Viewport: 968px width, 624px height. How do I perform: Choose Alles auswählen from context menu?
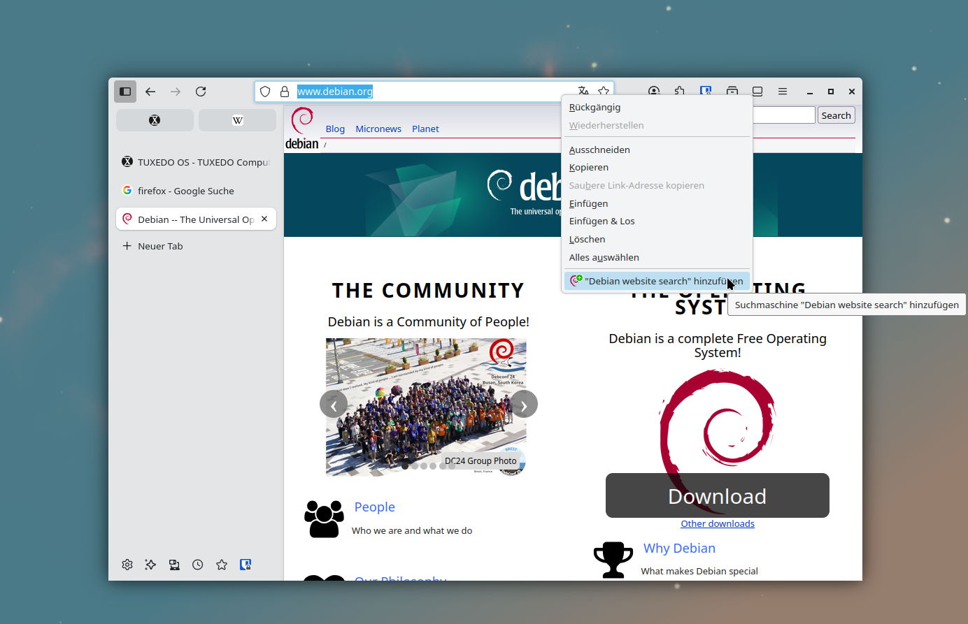coord(657,257)
